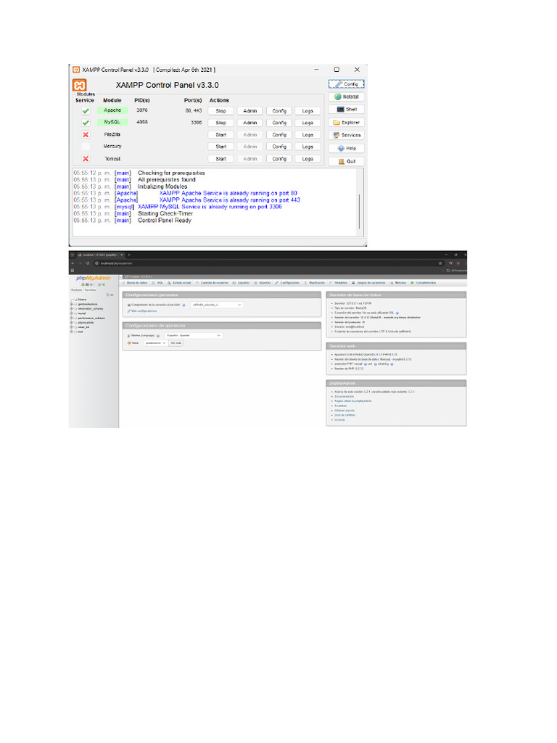This screenshot has width=557, height=743.
Task: Start the Tomcat module
Action: pos(220,159)
